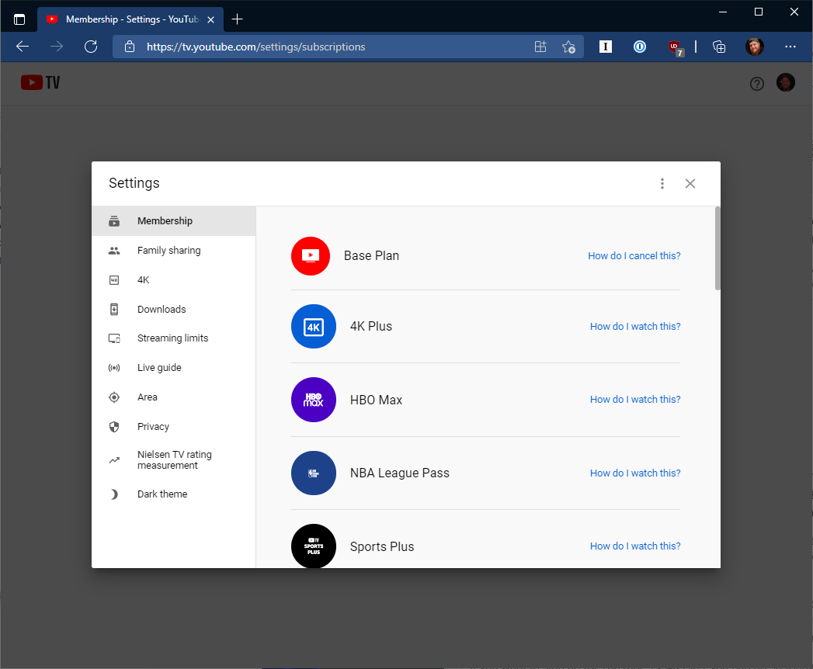
Task: Click the NBA League Pass logo
Action: pos(314,473)
